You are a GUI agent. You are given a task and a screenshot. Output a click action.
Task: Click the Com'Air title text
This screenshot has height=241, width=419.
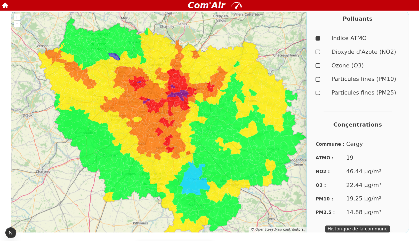(x=206, y=5)
